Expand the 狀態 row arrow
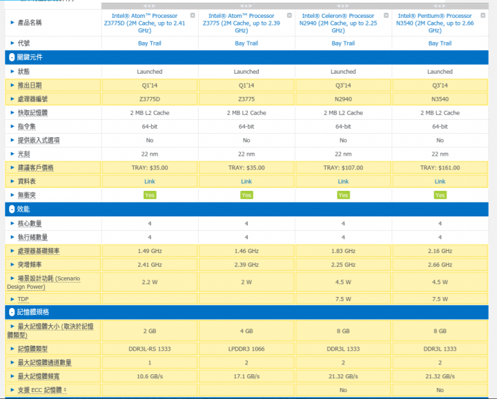The height and width of the screenshot is (399, 497). pos(12,72)
